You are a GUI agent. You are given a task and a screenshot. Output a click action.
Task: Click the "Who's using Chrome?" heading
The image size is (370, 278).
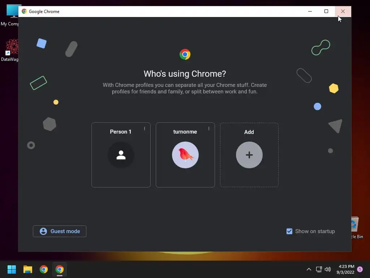(x=185, y=74)
